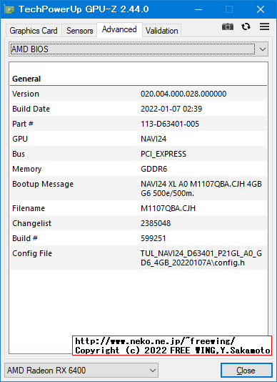Click the Config File row label
Viewport: 277px width, 382px height.
32,253
